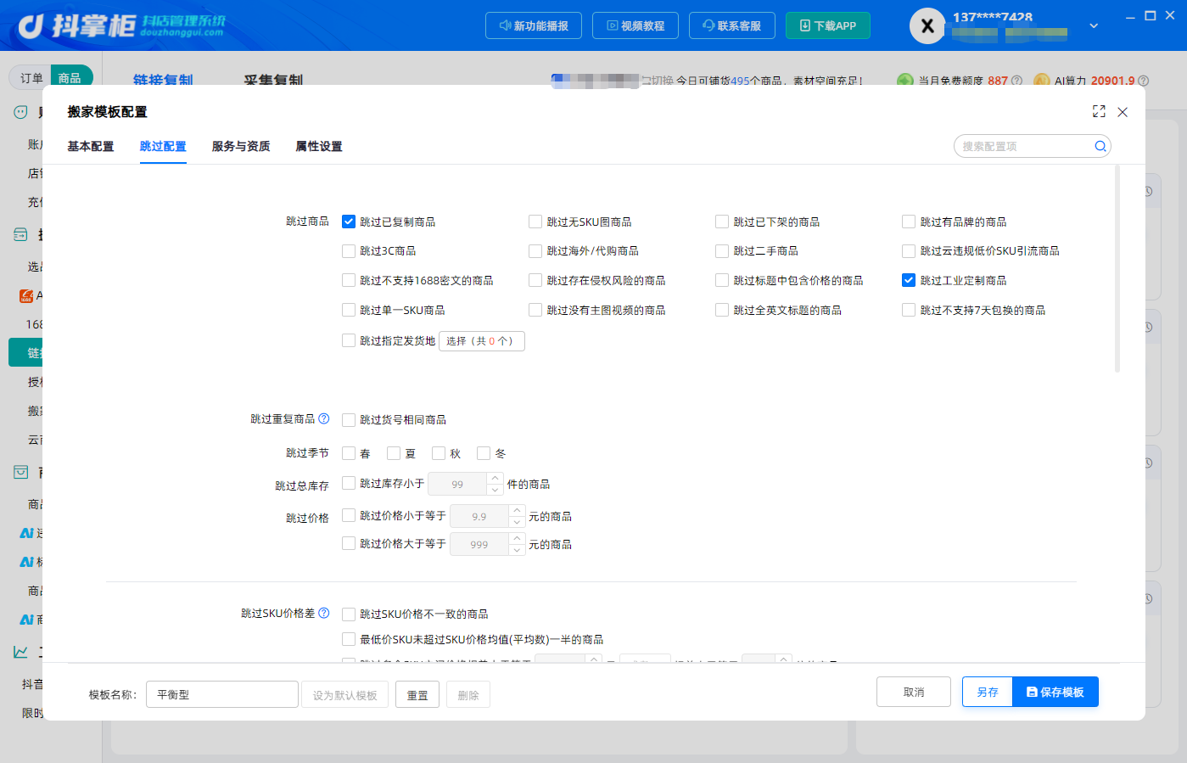Uncheck 跳过已复制商品 checkbox
Screen dimensions: 1187x763
tap(349, 222)
